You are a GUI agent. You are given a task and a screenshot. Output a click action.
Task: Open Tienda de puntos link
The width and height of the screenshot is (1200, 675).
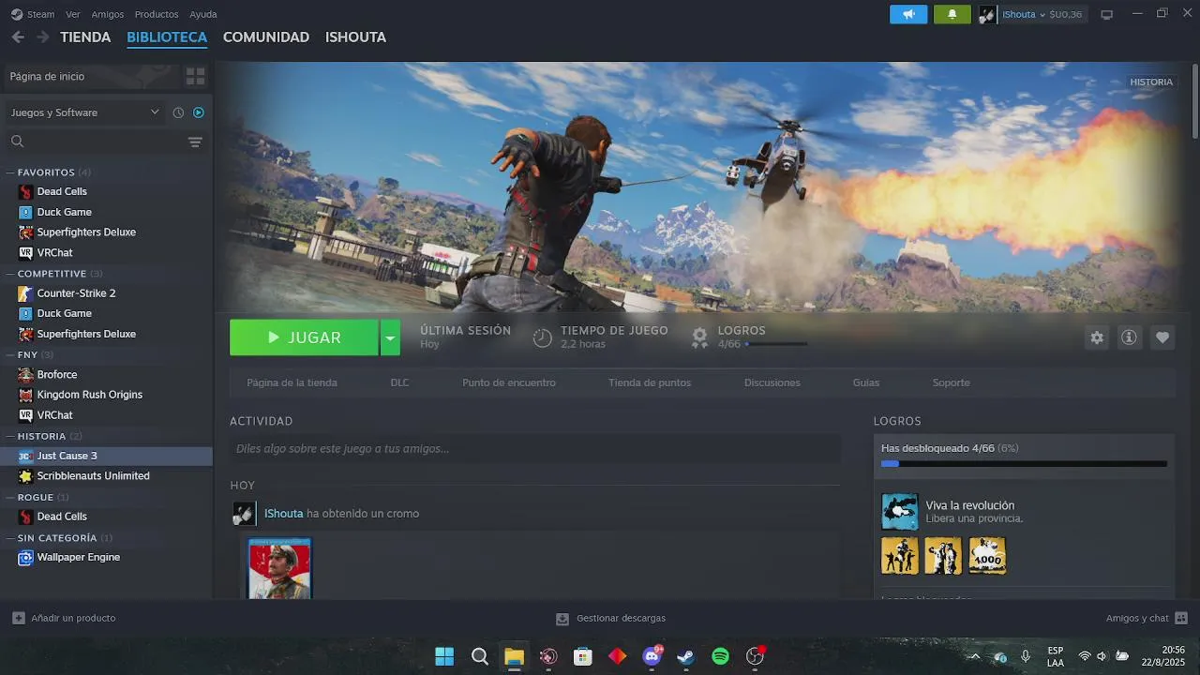(x=650, y=382)
